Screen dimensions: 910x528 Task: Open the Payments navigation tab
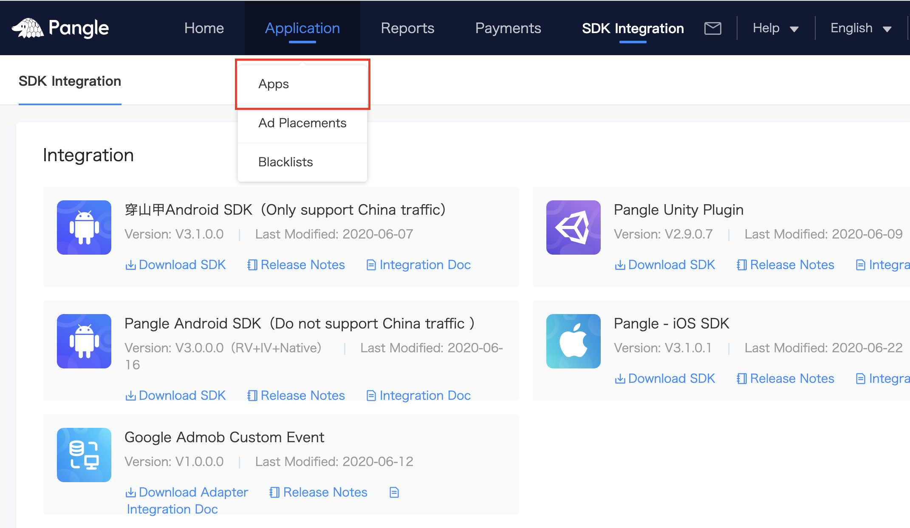(x=508, y=28)
